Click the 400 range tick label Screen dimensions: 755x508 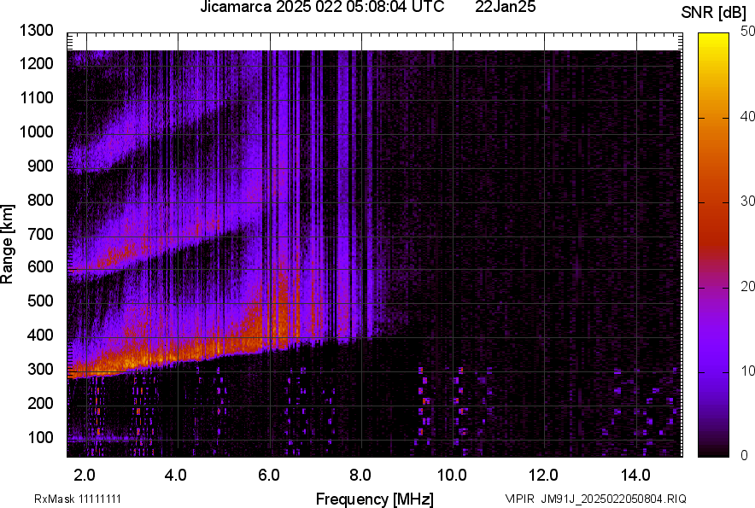click(39, 336)
